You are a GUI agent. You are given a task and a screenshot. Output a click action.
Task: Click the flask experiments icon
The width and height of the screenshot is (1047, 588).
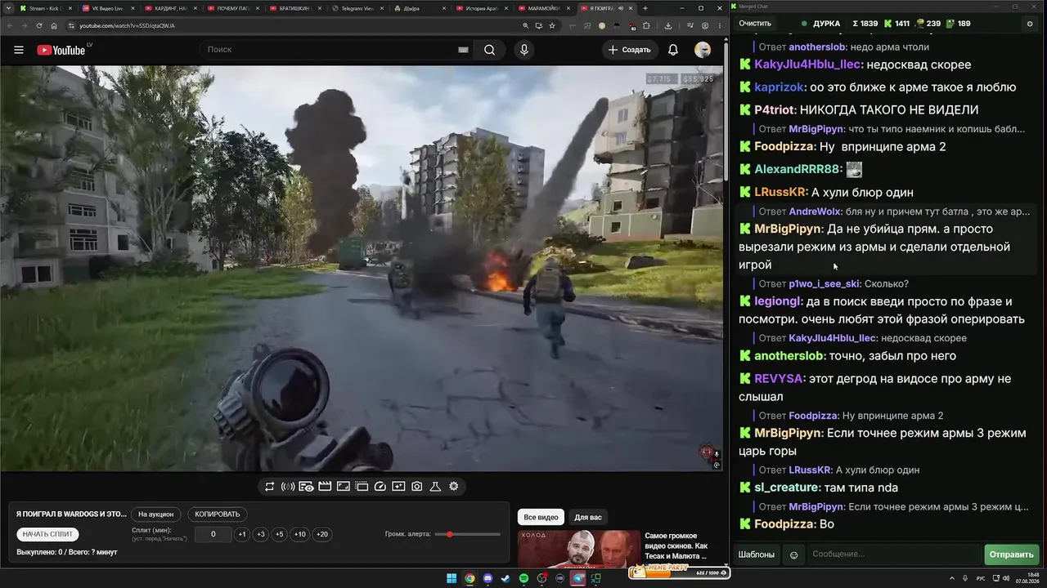(x=435, y=487)
